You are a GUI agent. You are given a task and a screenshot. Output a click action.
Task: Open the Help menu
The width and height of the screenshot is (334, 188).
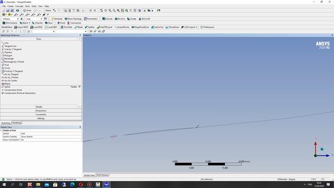coord(46,6)
